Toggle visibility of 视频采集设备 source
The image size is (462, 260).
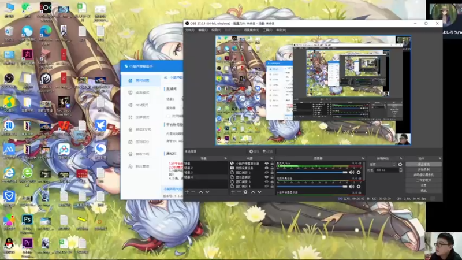(266, 168)
